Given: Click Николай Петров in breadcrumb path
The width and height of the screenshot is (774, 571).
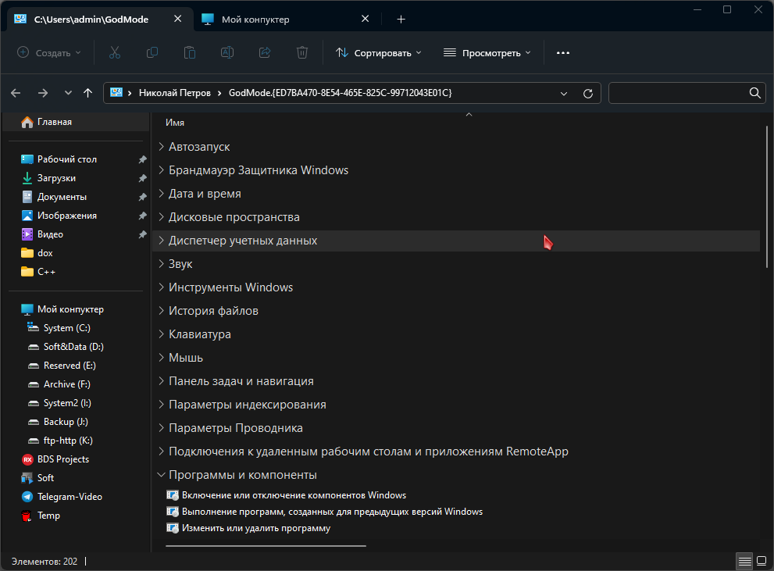Looking at the screenshot, I should click(x=175, y=93).
